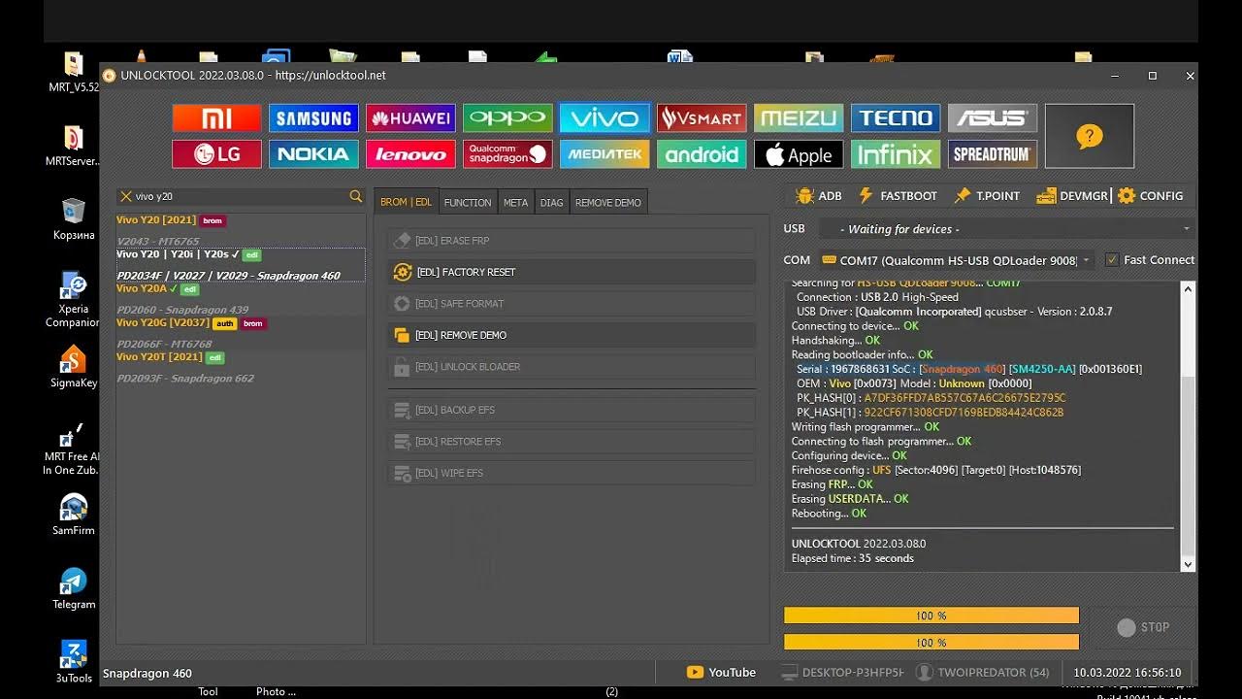Open SigmaKey desktop shortcut

tap(74, 368)
